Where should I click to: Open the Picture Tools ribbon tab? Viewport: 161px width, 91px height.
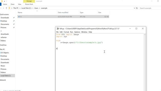[x=29, y=4]
